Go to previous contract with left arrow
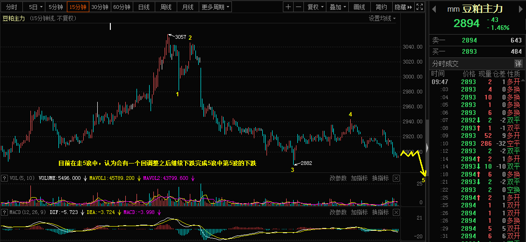The height and width of the screenshot is (242, 526). point(434,9)
